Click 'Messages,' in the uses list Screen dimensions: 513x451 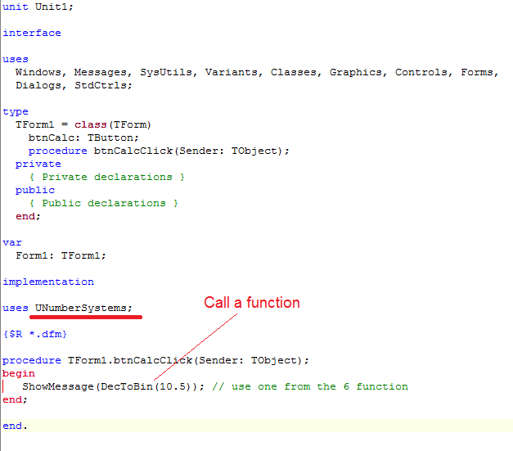(x=103, y=72)
